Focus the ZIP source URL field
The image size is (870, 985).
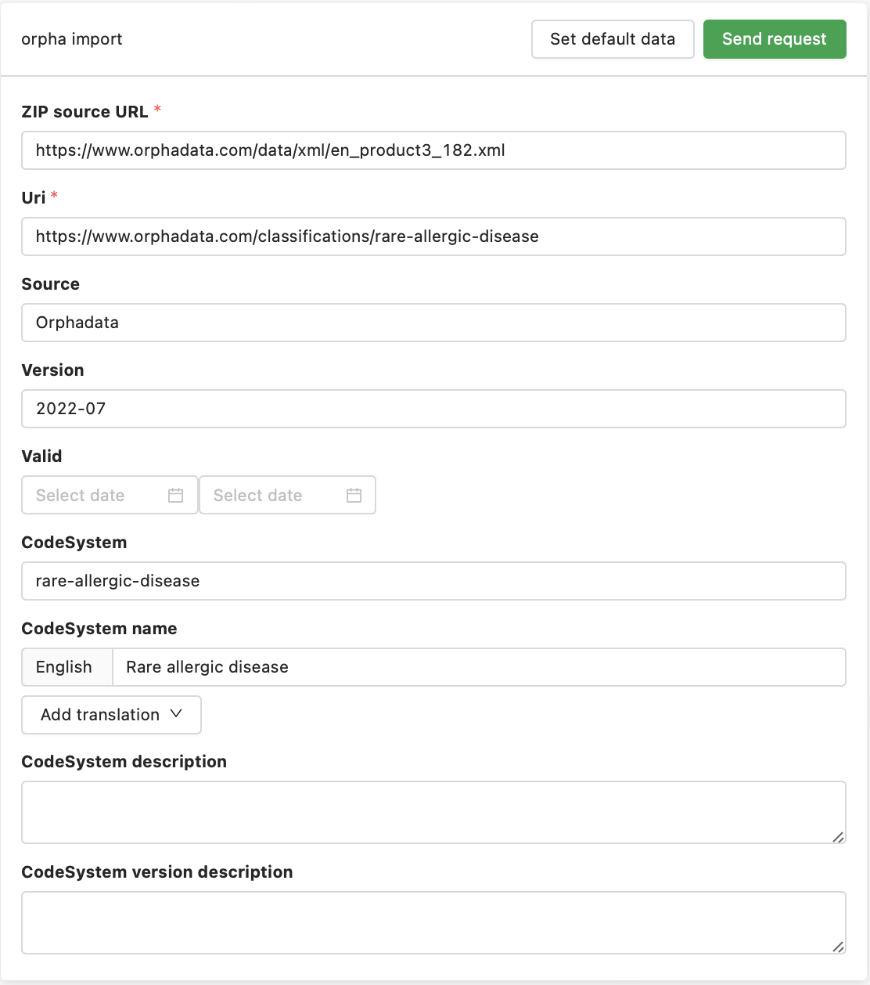(433, 150)
